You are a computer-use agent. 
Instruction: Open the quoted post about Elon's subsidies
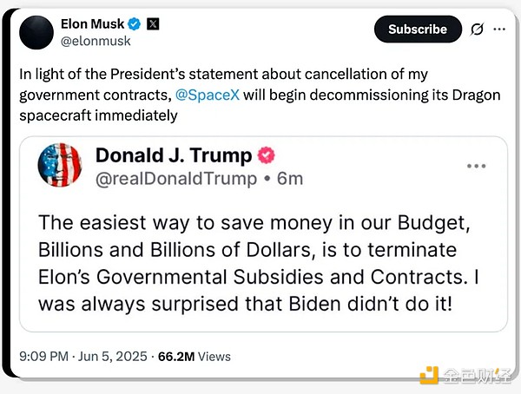point(262,261)
